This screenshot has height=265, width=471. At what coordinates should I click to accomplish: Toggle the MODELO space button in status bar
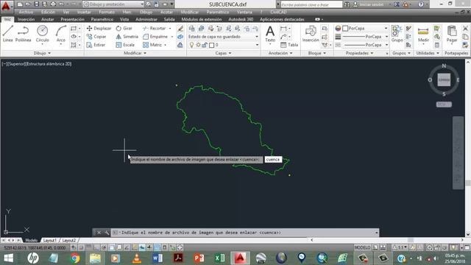[362, 247]
